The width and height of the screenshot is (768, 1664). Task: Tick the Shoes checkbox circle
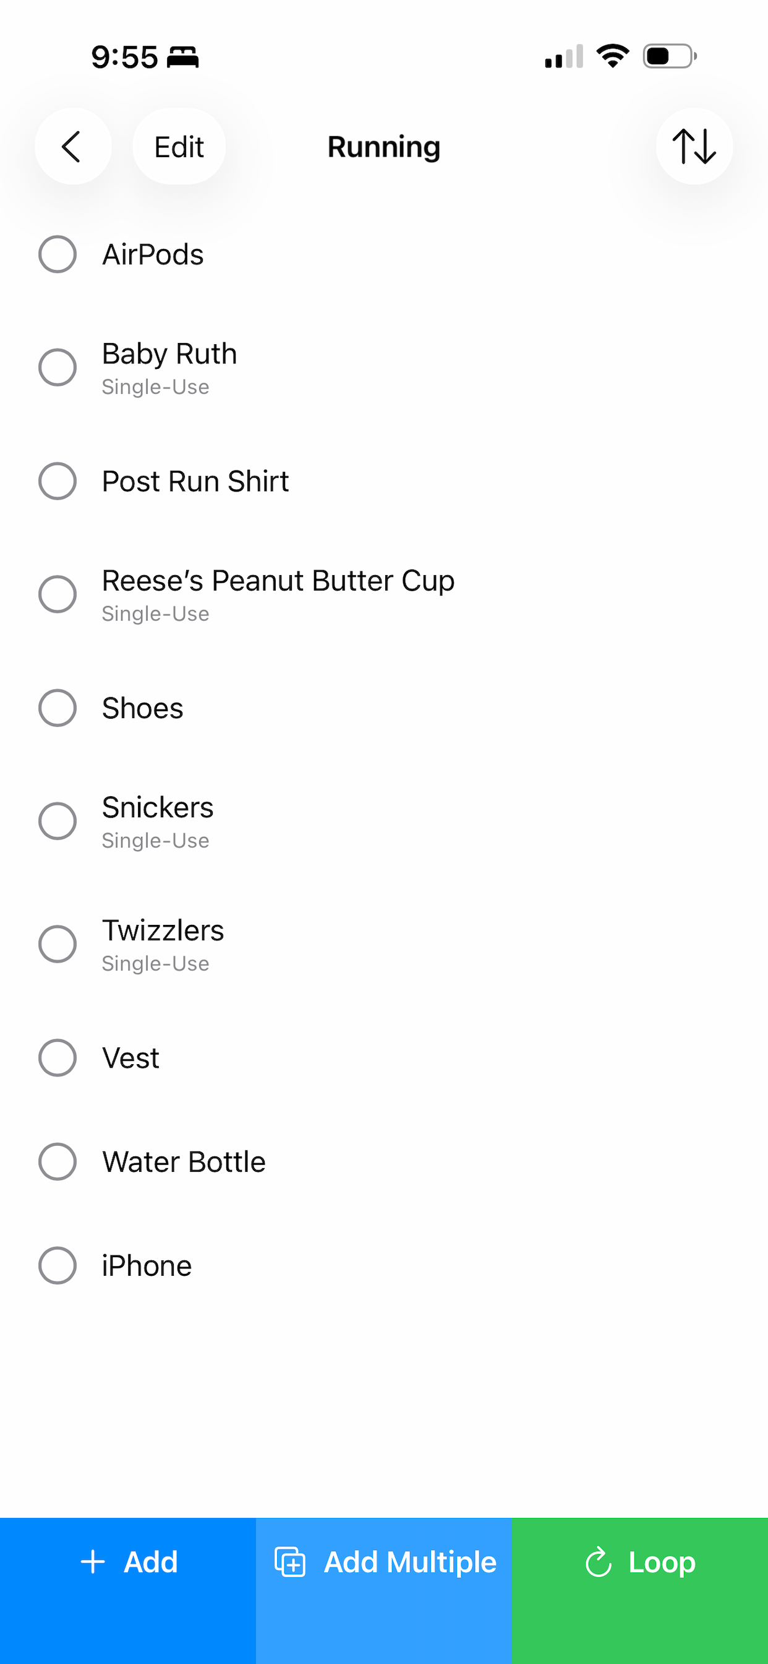click(x=58, y=708)
